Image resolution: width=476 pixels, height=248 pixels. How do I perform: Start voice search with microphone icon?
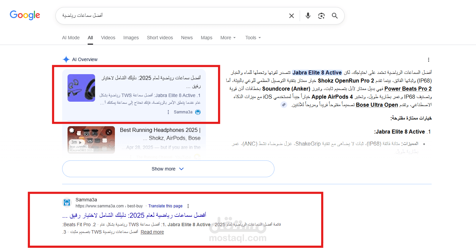(308, 16)
